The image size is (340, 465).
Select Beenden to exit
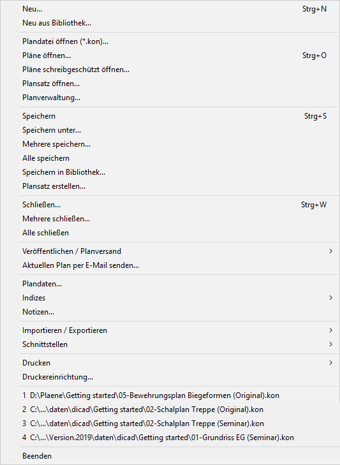179,456
